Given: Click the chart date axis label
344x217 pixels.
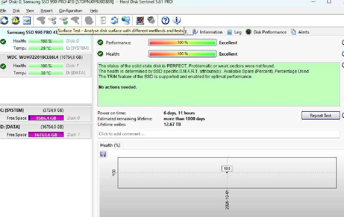Looking at the screenshot, I should (x=227, y=200).
